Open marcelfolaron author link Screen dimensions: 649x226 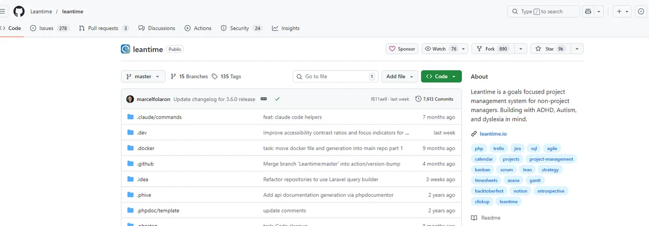click(153, 99)
